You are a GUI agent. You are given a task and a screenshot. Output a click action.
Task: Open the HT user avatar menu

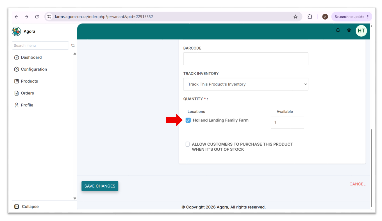click(361, 31)
